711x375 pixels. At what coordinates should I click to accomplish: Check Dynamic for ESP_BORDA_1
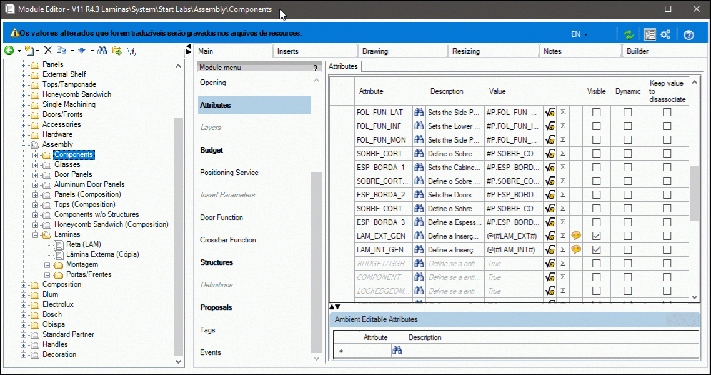point(627,167)
